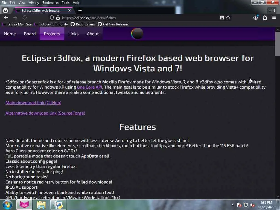
Task: Open the Board nav item
Action: 30,34
